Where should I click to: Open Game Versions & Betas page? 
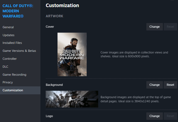[19, 51]
